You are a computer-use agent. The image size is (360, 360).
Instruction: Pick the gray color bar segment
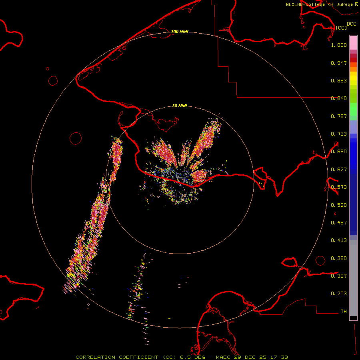tap(353, 278)
